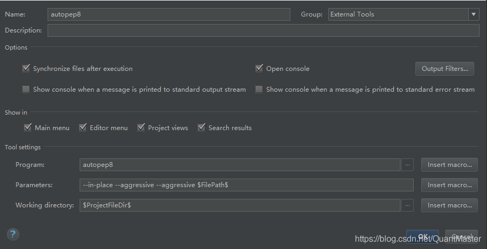Click the browse button next to Program field
The image size is (487, 249).
pos(408,165)
